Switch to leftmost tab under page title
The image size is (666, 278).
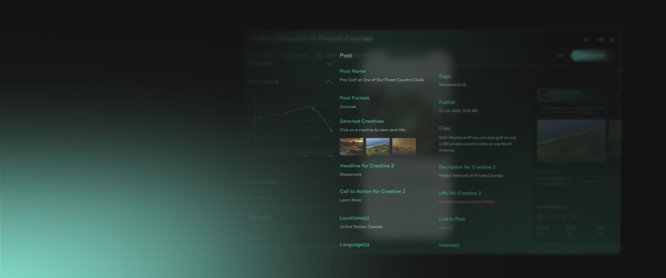click(262, 55)
